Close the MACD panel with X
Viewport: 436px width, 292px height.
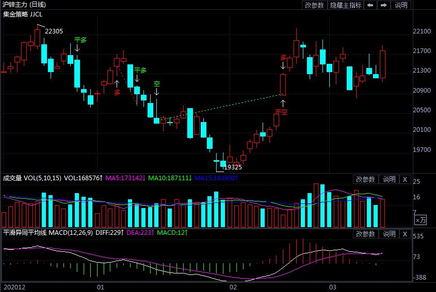click(405, 234)
